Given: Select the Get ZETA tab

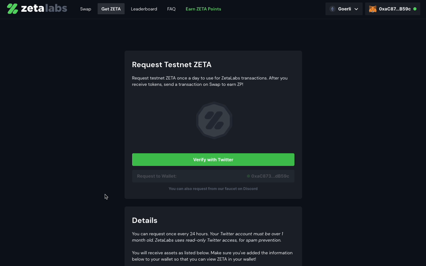Looking at the screenshot, I should [x=111, y=9].
